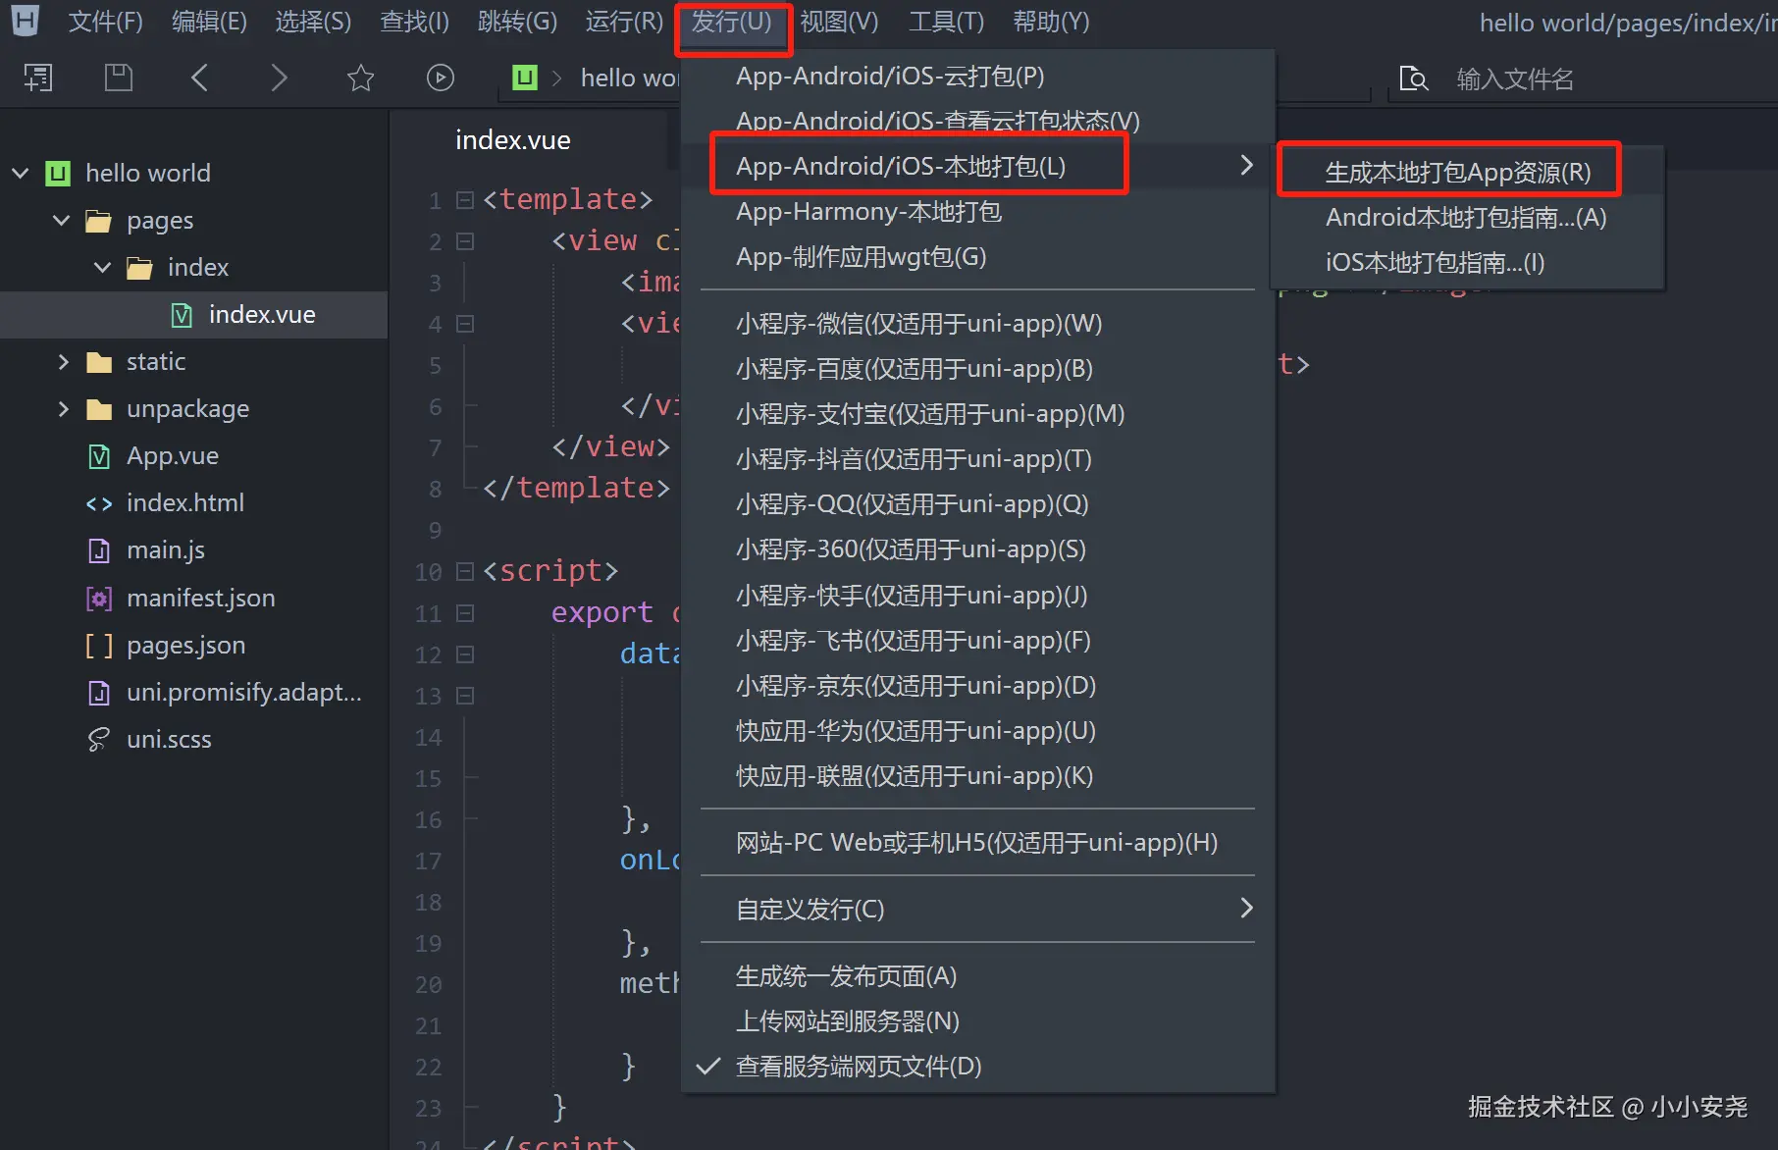Collapse the hello world project node
Viewport: 1778px width, 1150px height.
pyautogui.click(x=20, y=174)
